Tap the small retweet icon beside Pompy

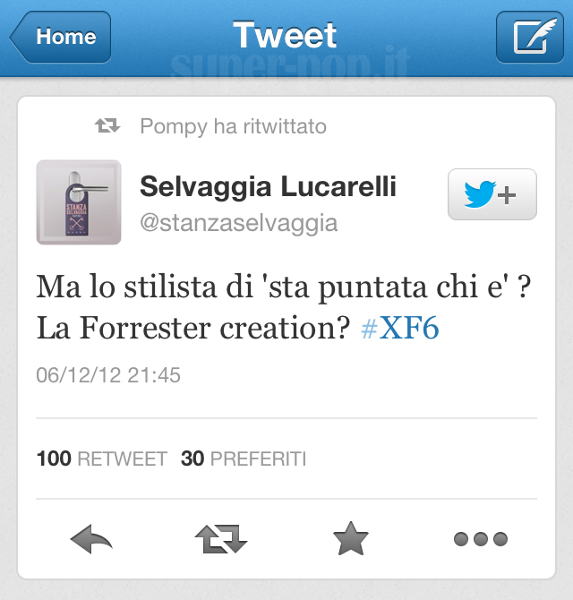107,125
